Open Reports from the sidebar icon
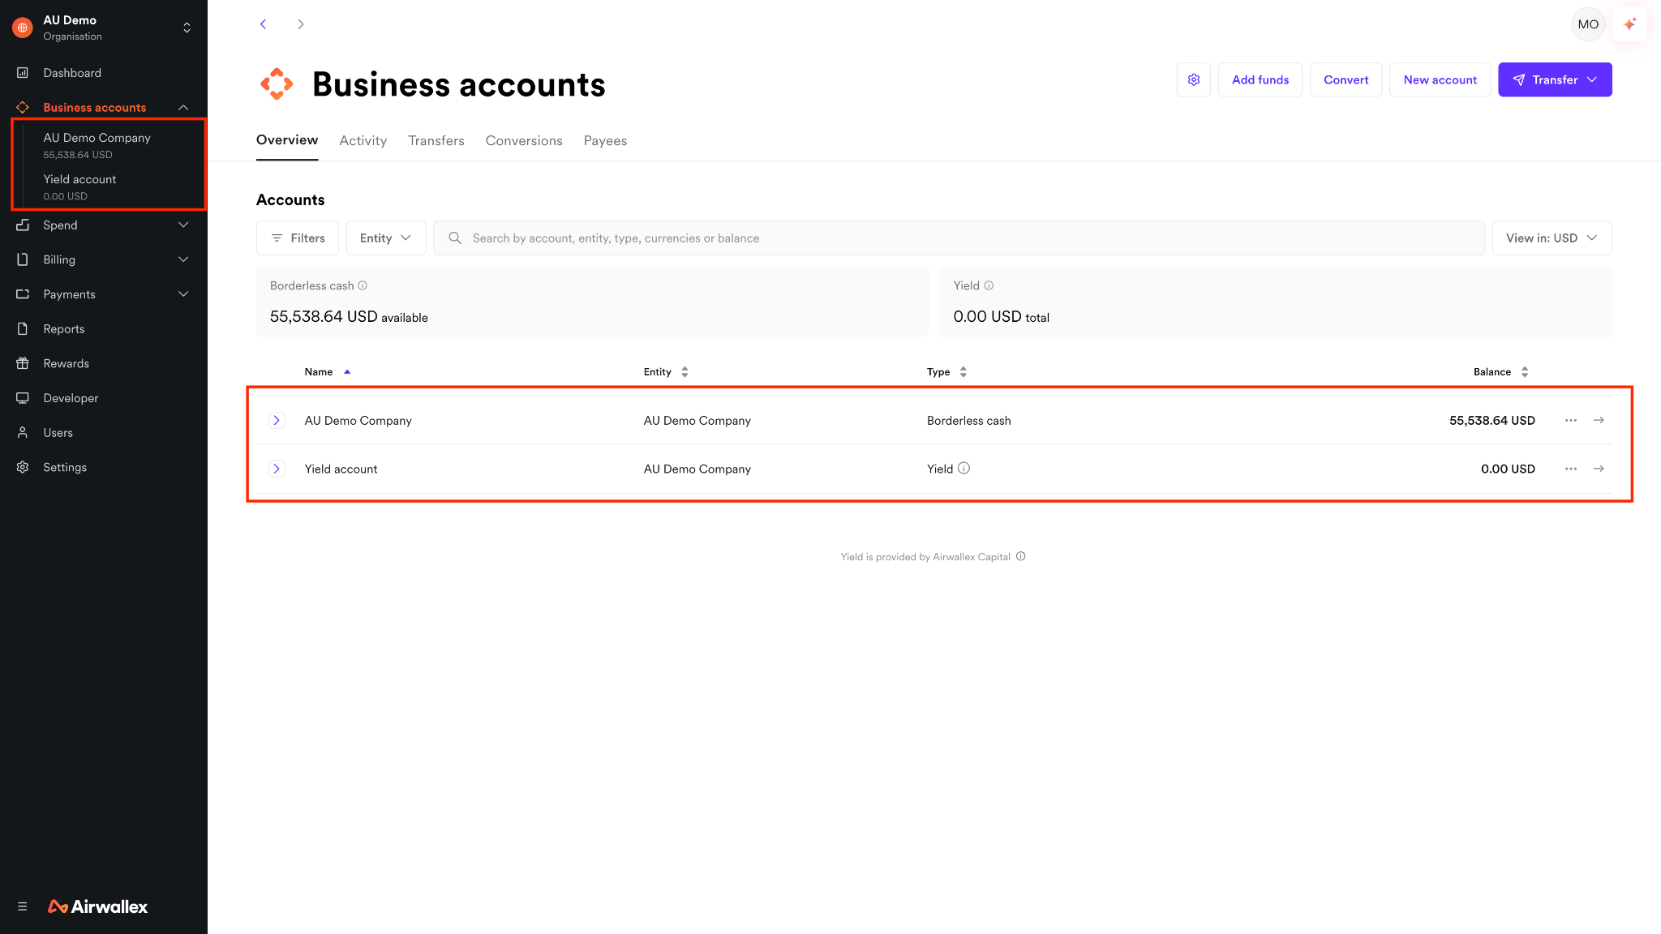The width and height of the screenshot is (1661, 934). (x=23, y=329)
